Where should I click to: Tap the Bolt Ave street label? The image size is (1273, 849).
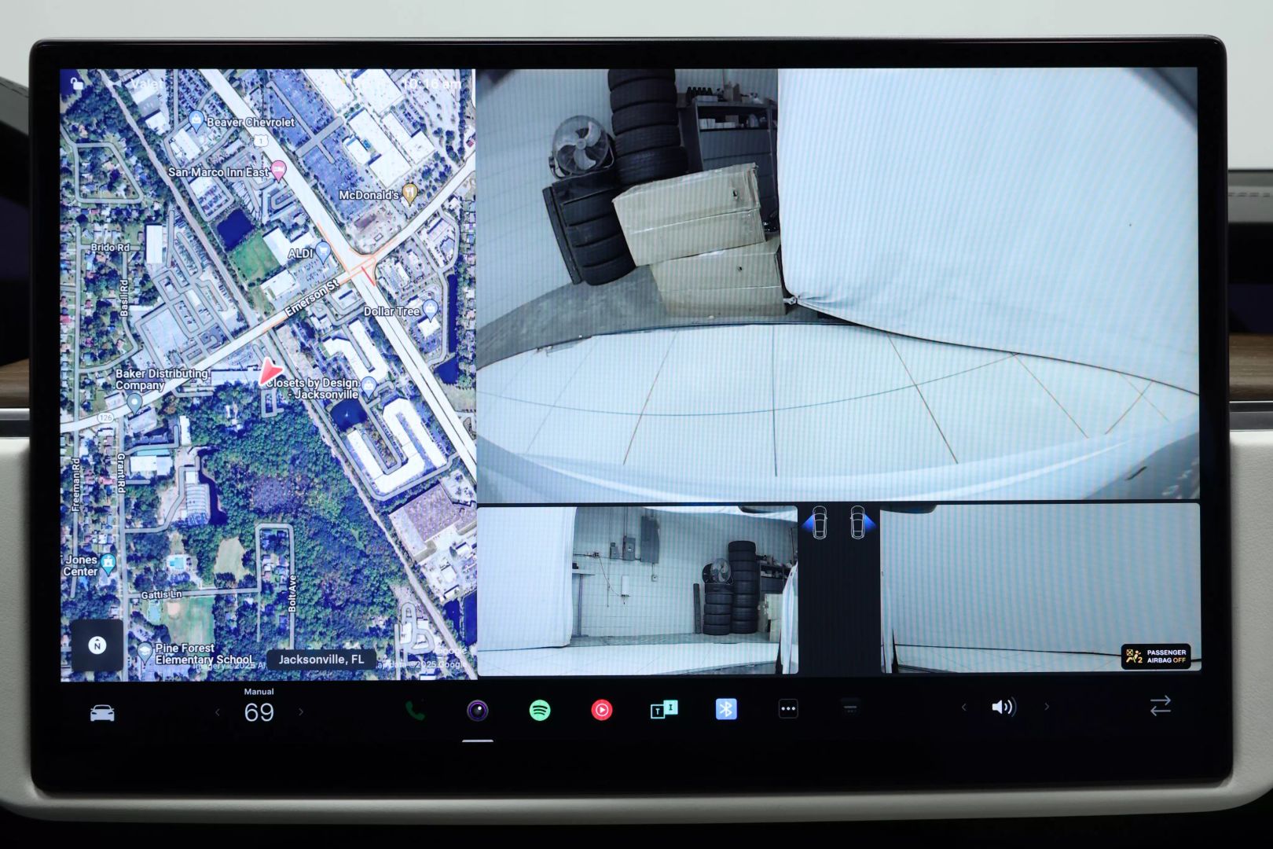292,594
